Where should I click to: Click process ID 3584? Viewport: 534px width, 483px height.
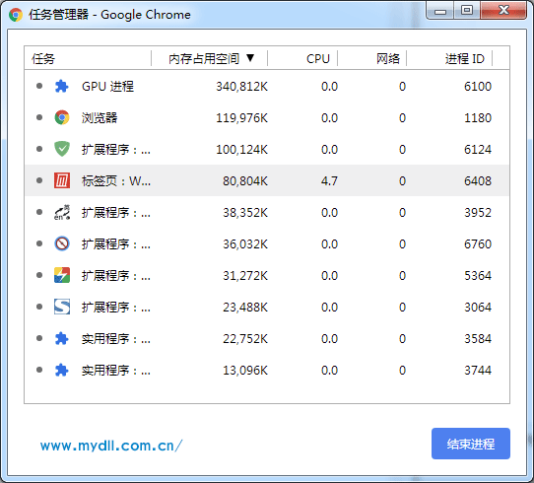coord(478,338)
